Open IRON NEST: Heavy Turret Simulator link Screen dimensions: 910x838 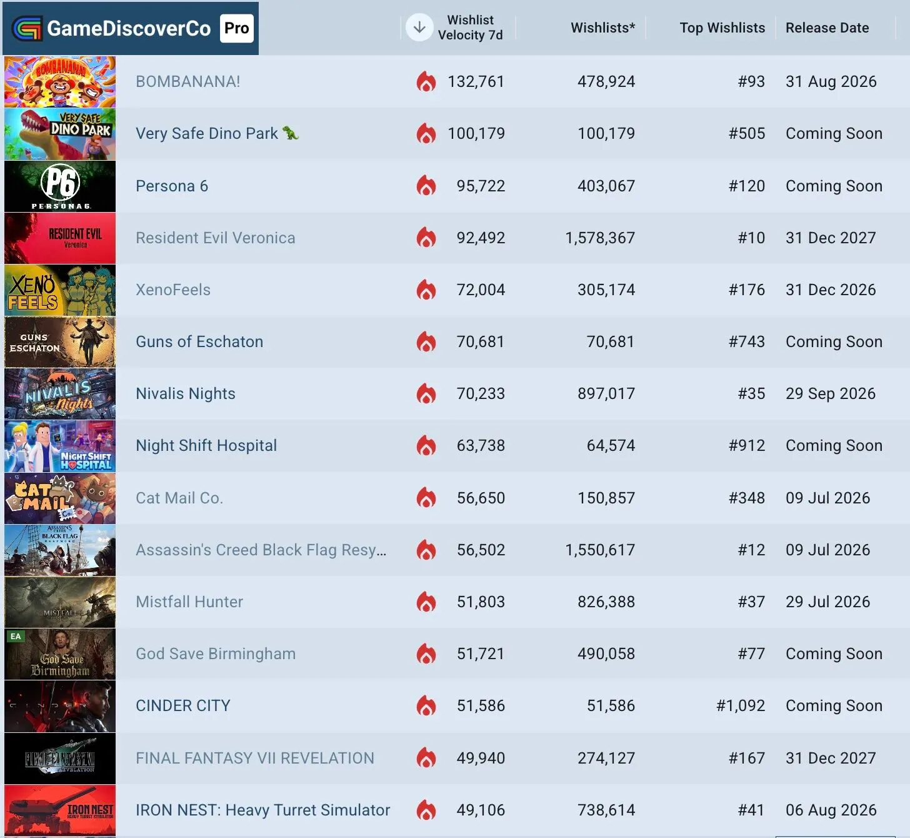(x=262, y=810)
